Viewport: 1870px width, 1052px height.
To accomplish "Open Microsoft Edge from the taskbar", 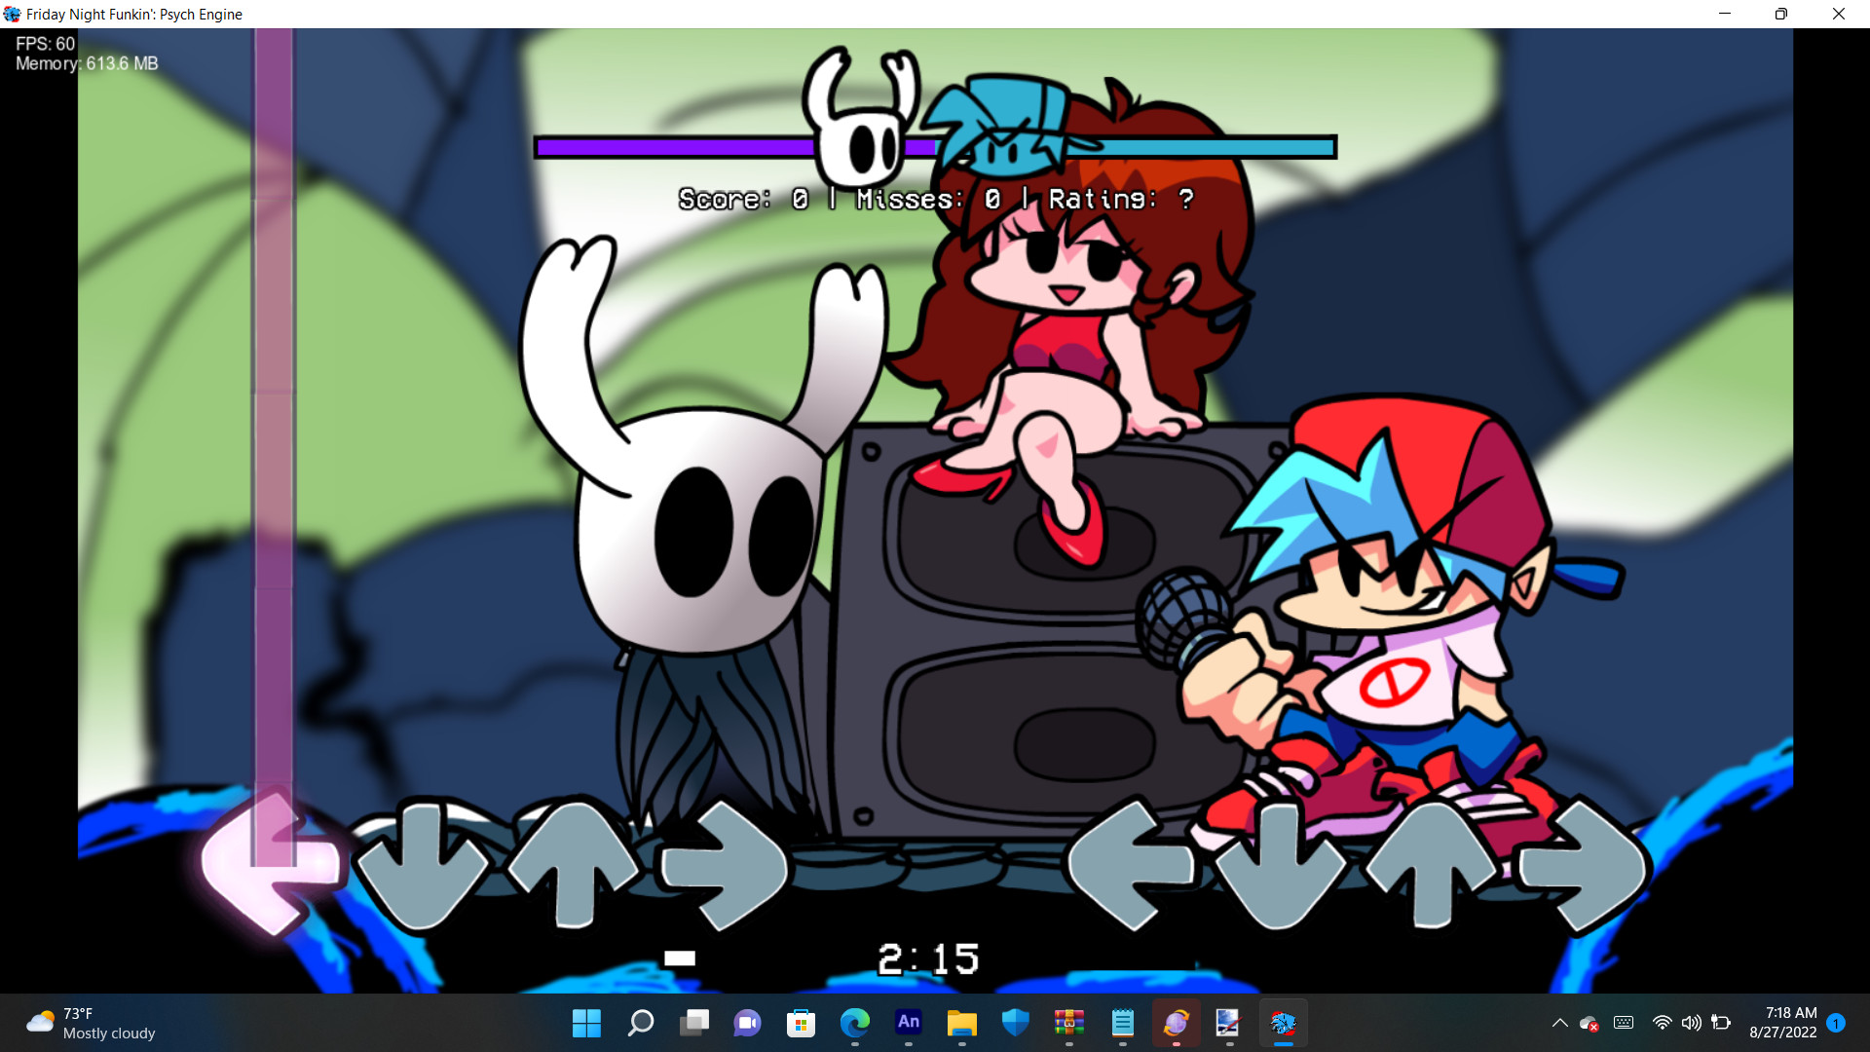I will tap(855, 1024).
